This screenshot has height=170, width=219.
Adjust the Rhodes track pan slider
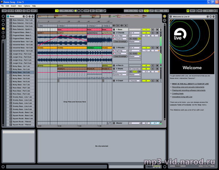(x=155, y=50)
